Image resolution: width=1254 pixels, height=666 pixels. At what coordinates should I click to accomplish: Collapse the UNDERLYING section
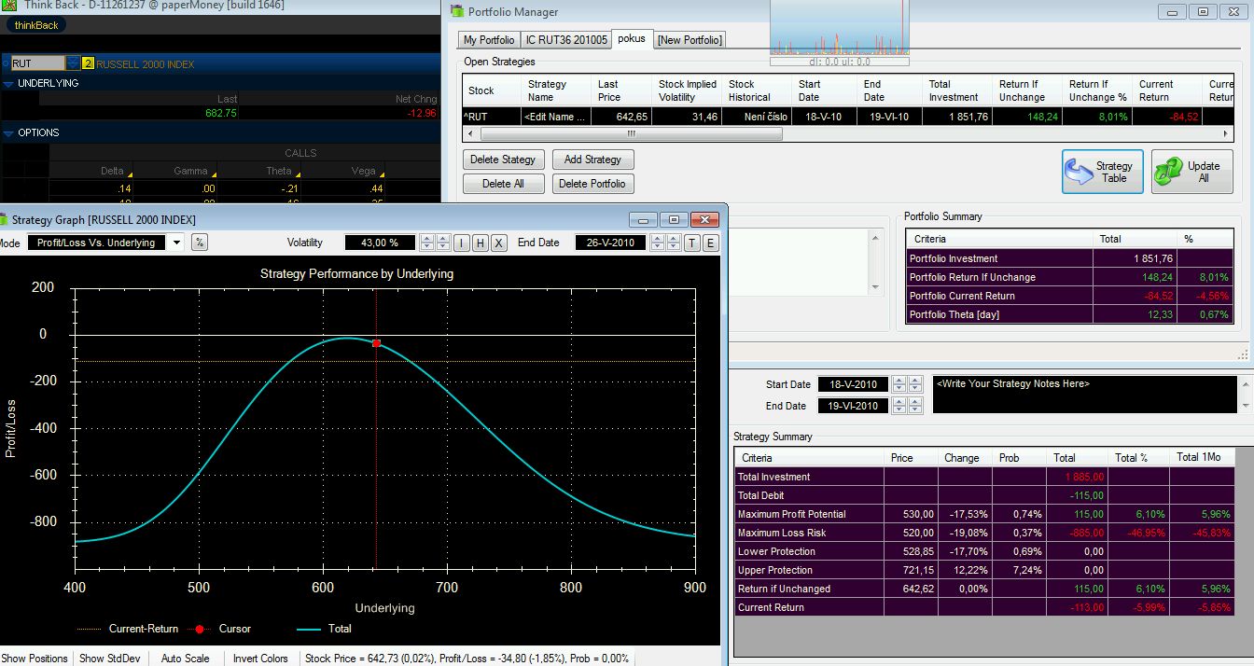point(8,83)
